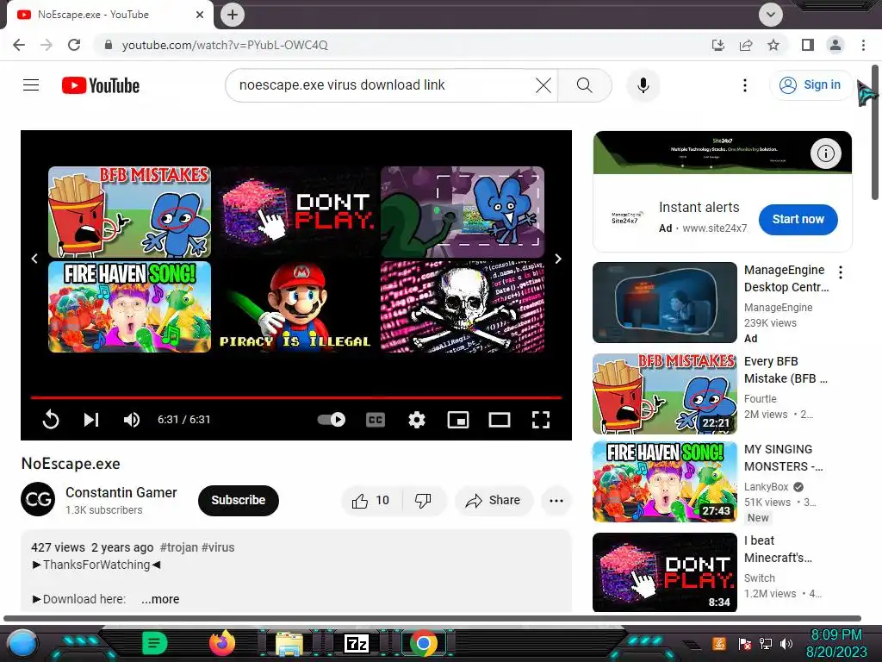Click the horizontal scrollbar at bottom
The image size is (882, 662).
432,619
